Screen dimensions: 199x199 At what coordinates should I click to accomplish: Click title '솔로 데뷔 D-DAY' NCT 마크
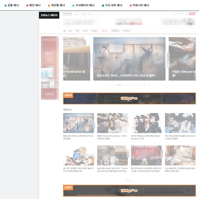[112, 170]
